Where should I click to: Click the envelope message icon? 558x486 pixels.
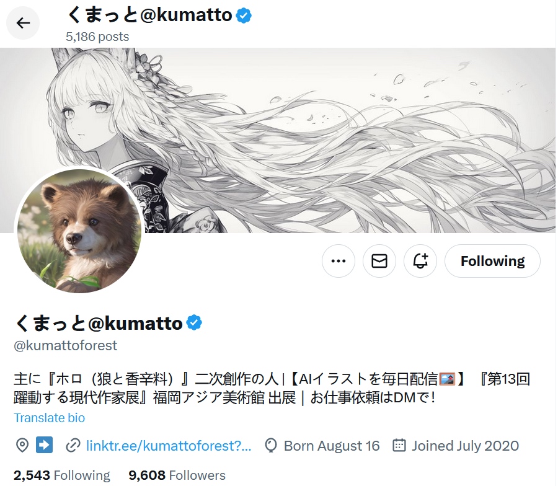[379, 261]
